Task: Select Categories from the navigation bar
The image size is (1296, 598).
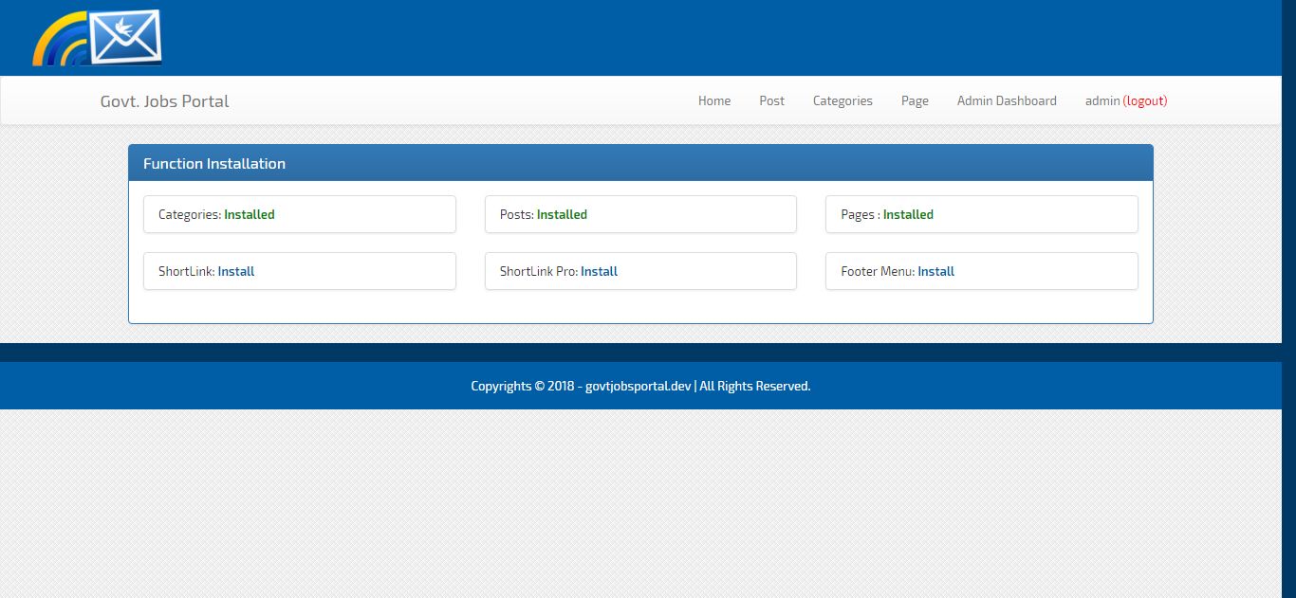Action: [842, 100]
